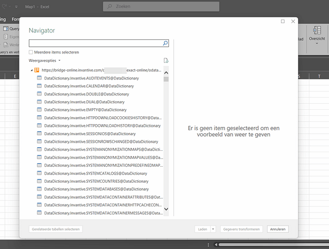Click the table icon beside AUDITEVENTS@DataDictionary

pyautogui.click(x=39, y=78)
